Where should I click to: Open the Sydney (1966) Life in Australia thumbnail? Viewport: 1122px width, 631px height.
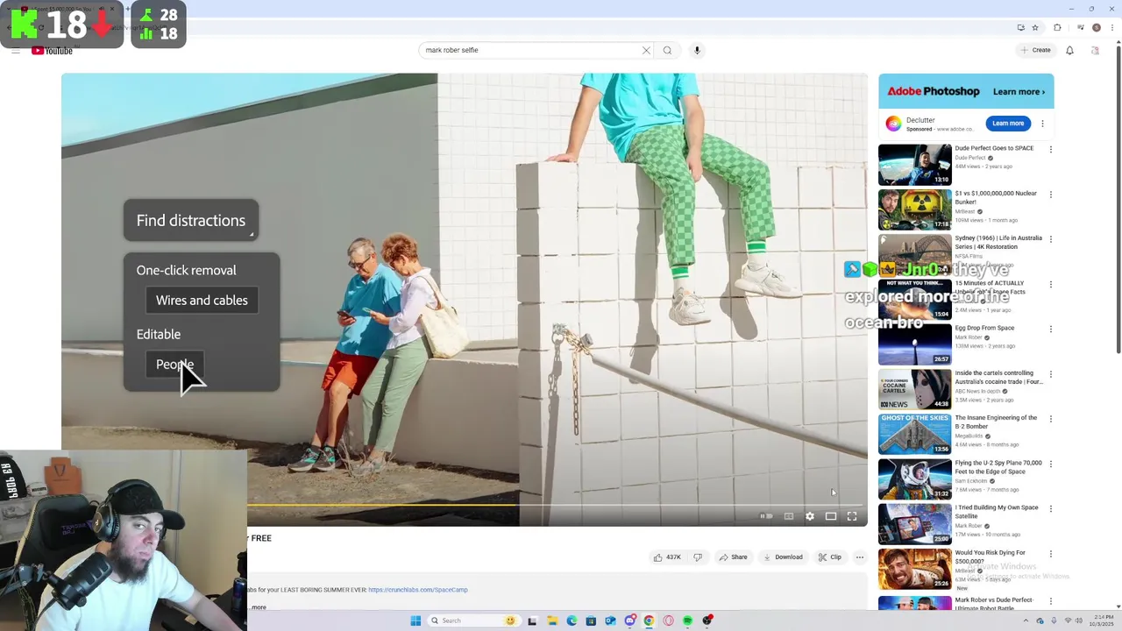914,254
